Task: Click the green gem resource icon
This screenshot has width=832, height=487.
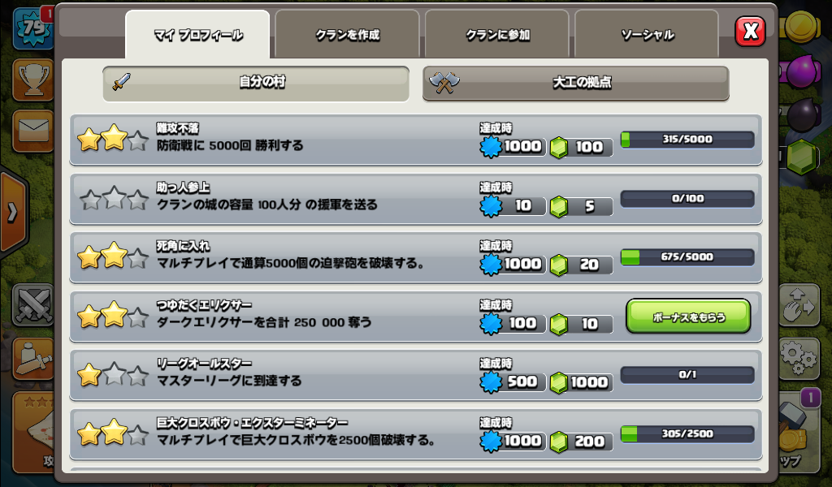Action: (x=802, y=157)
